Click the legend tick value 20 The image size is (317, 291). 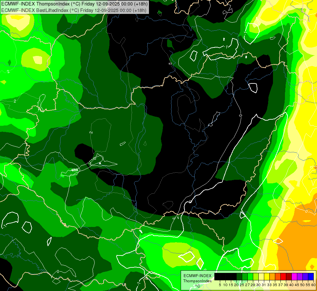pyautogui.click(x=236, y=285)
